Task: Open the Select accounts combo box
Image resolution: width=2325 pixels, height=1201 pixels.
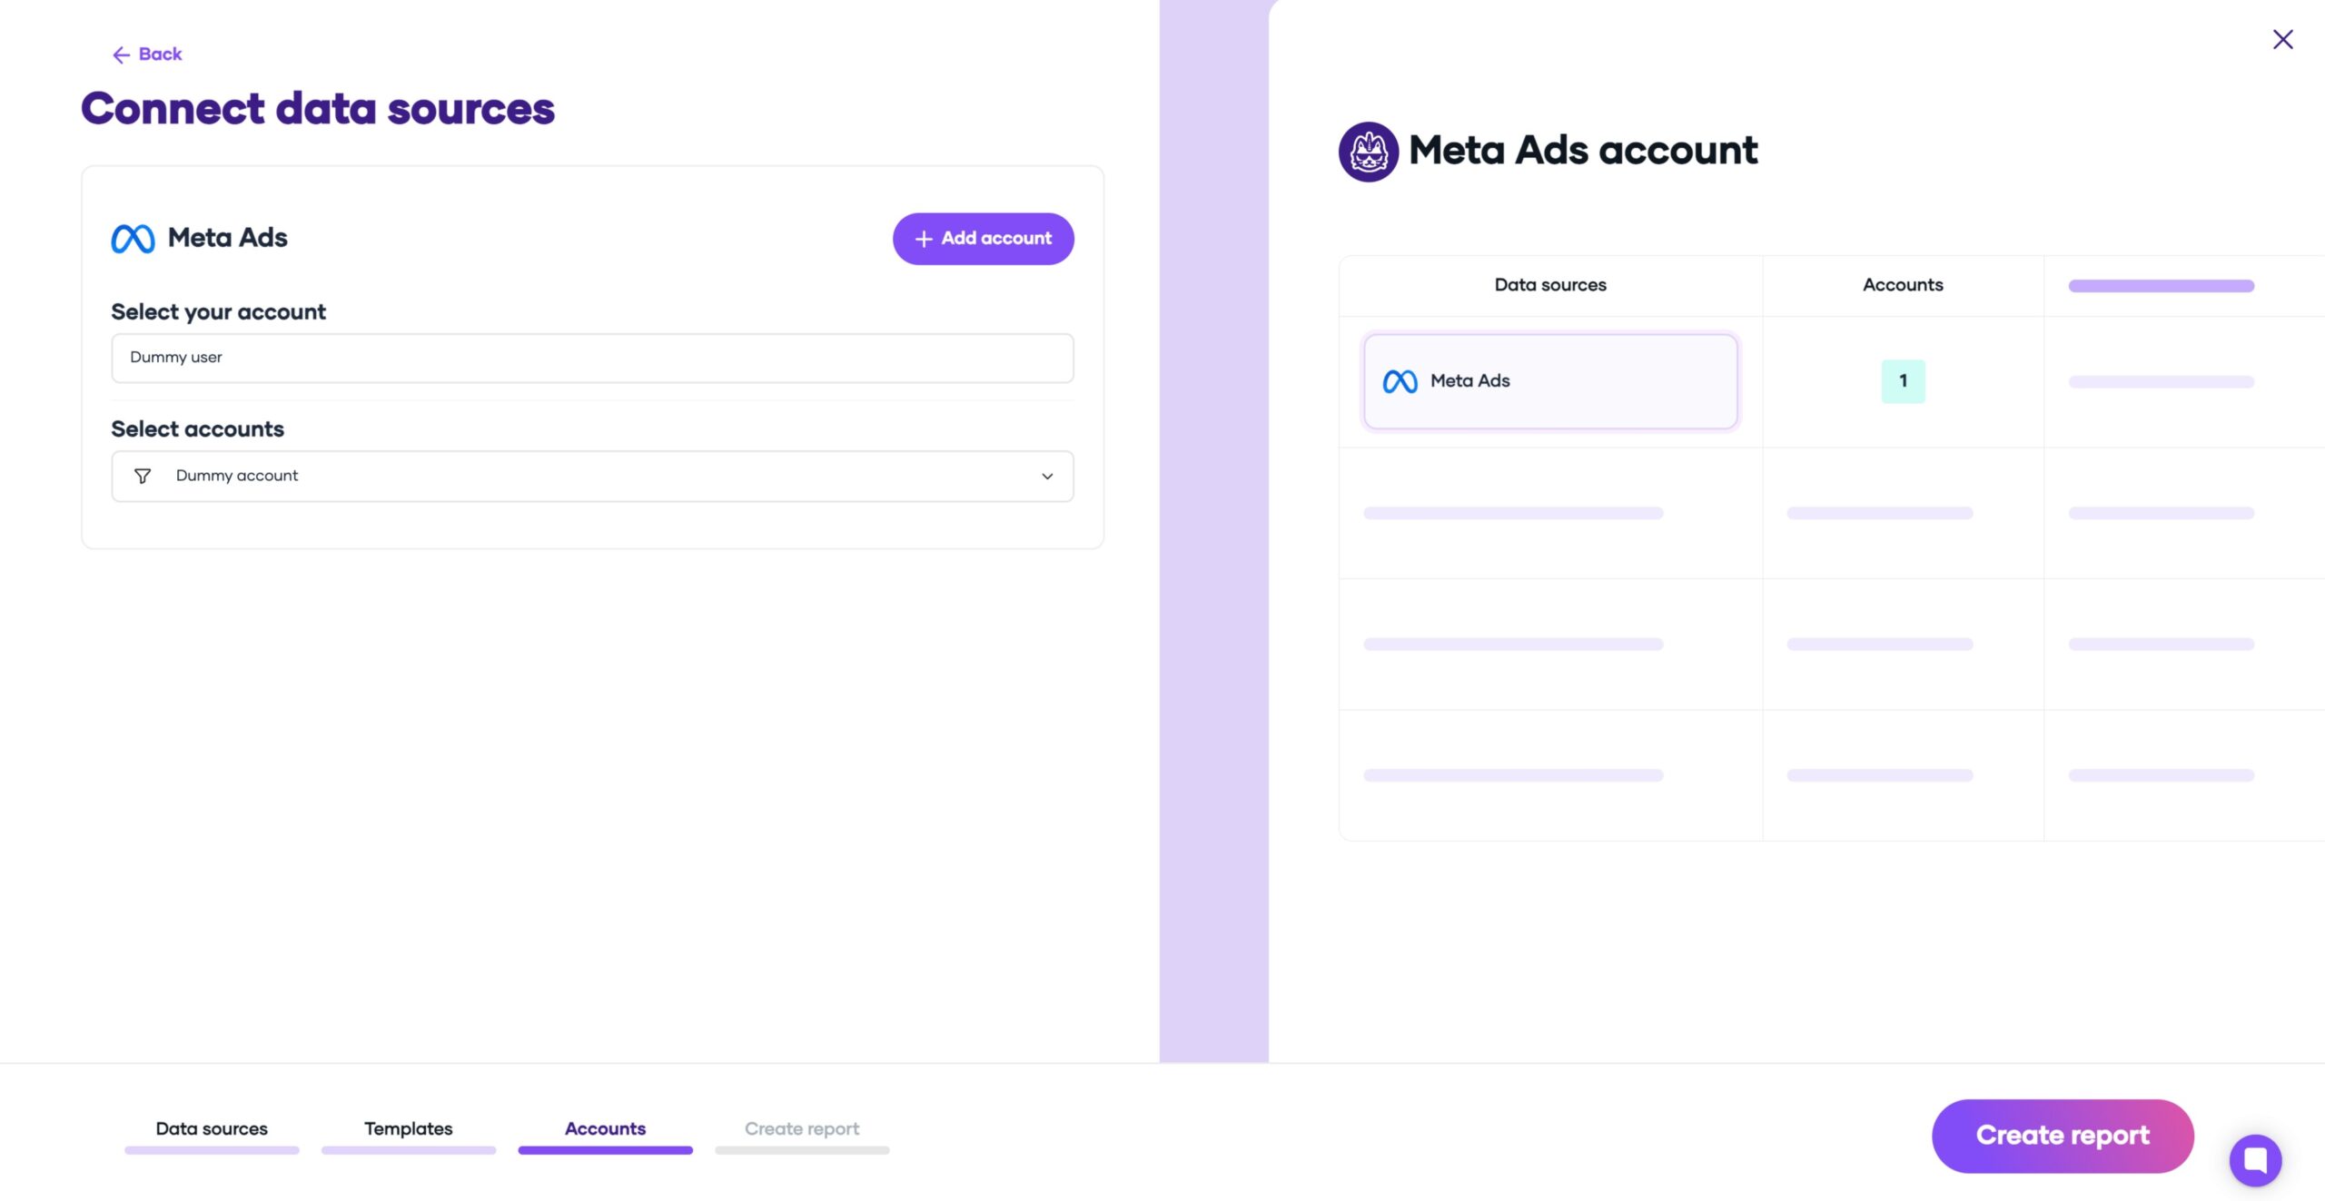Action: 592,477
